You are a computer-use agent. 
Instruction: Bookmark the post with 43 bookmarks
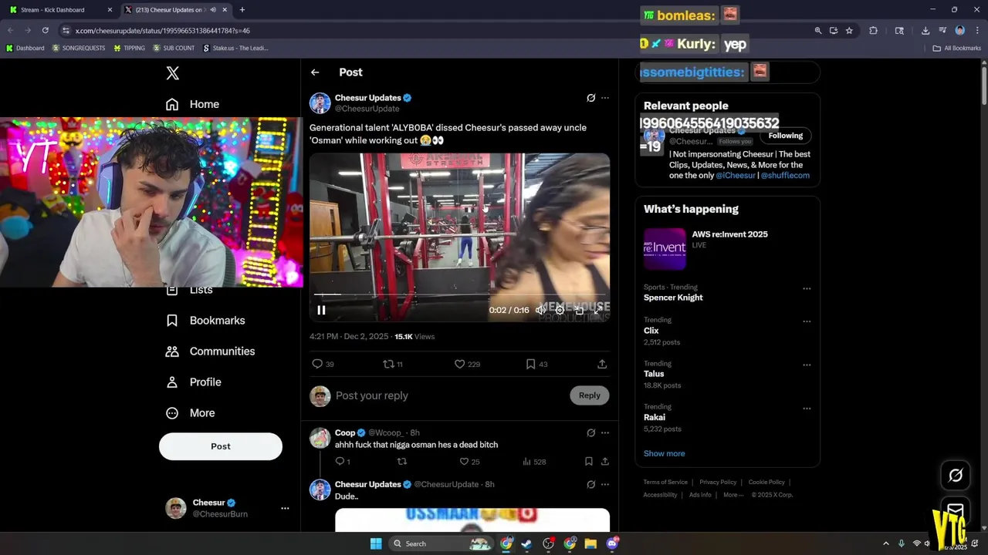point(530,364)
